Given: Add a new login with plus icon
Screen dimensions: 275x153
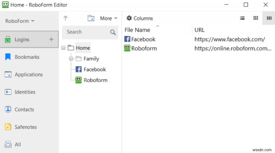Looking at the screenshot, I should coord(51,39).
